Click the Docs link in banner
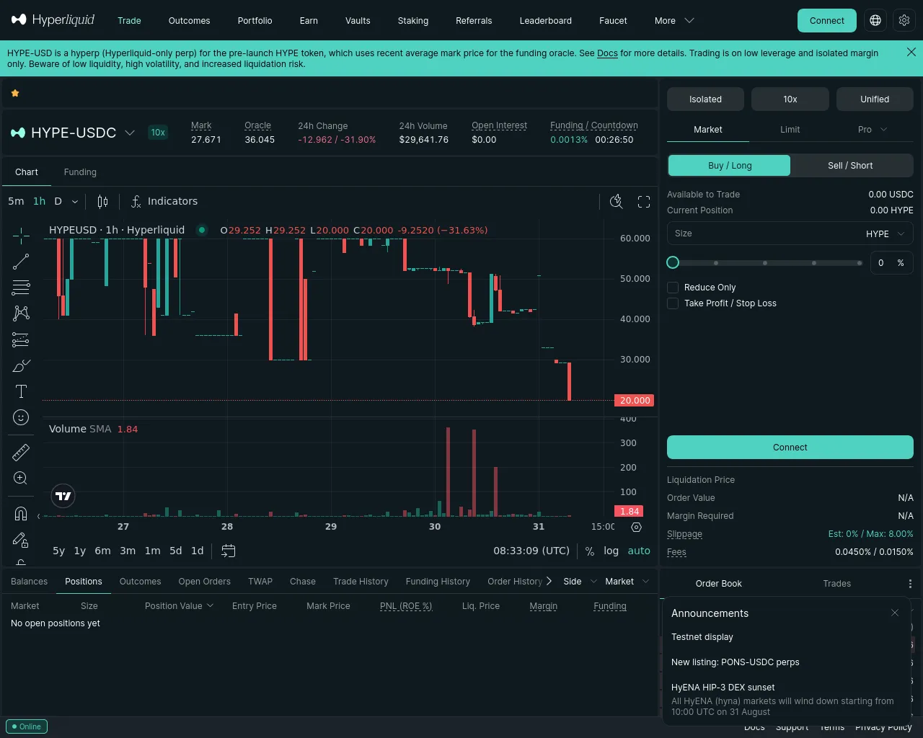The width and height of the screenshot is (923, 738). [x=607, y=53]
